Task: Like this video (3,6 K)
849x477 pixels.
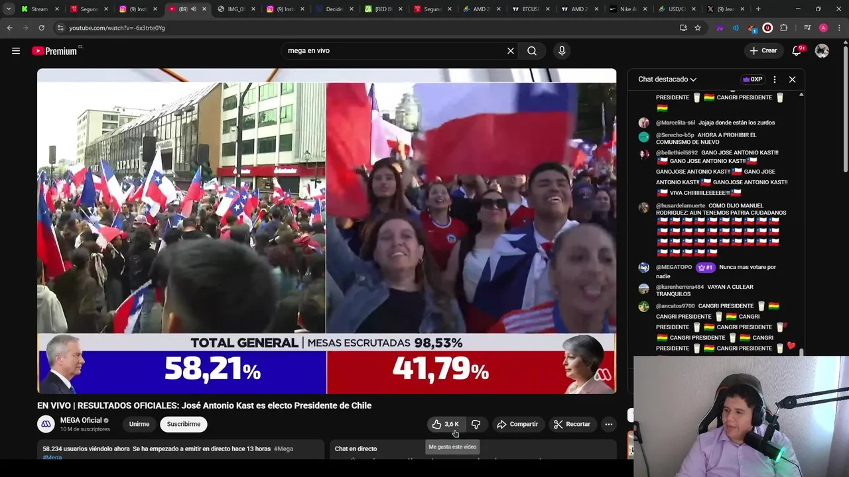Action: (445, 424)
